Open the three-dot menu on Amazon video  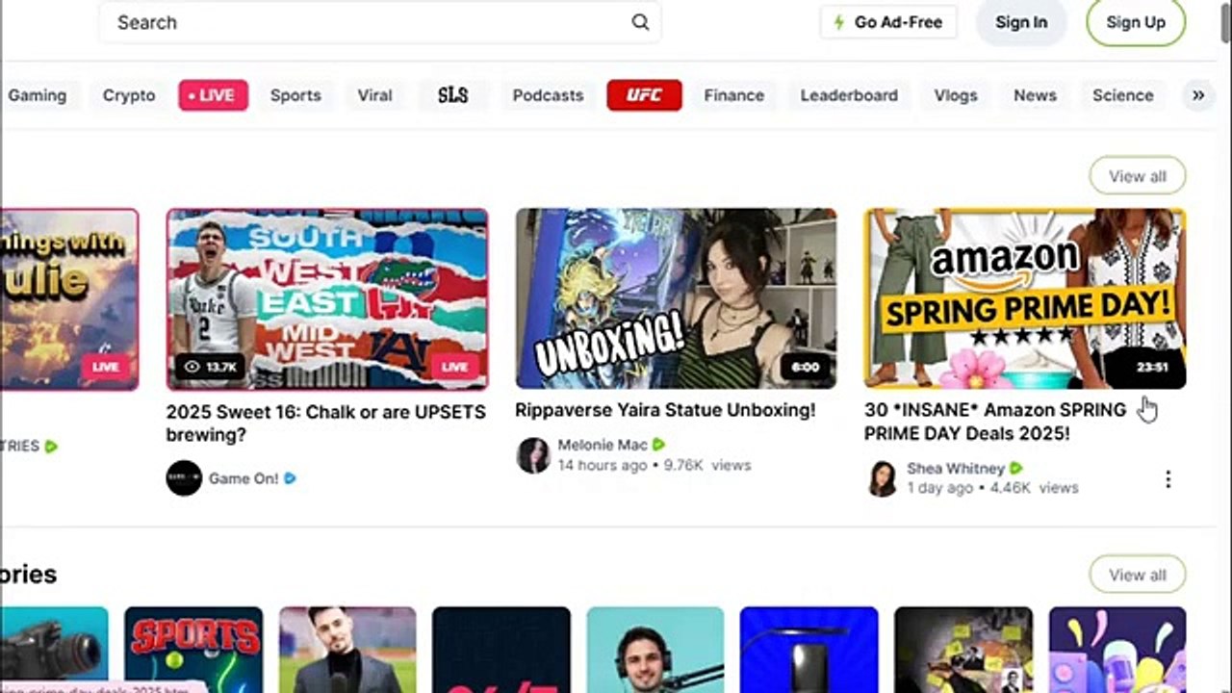click(1168, 479)
